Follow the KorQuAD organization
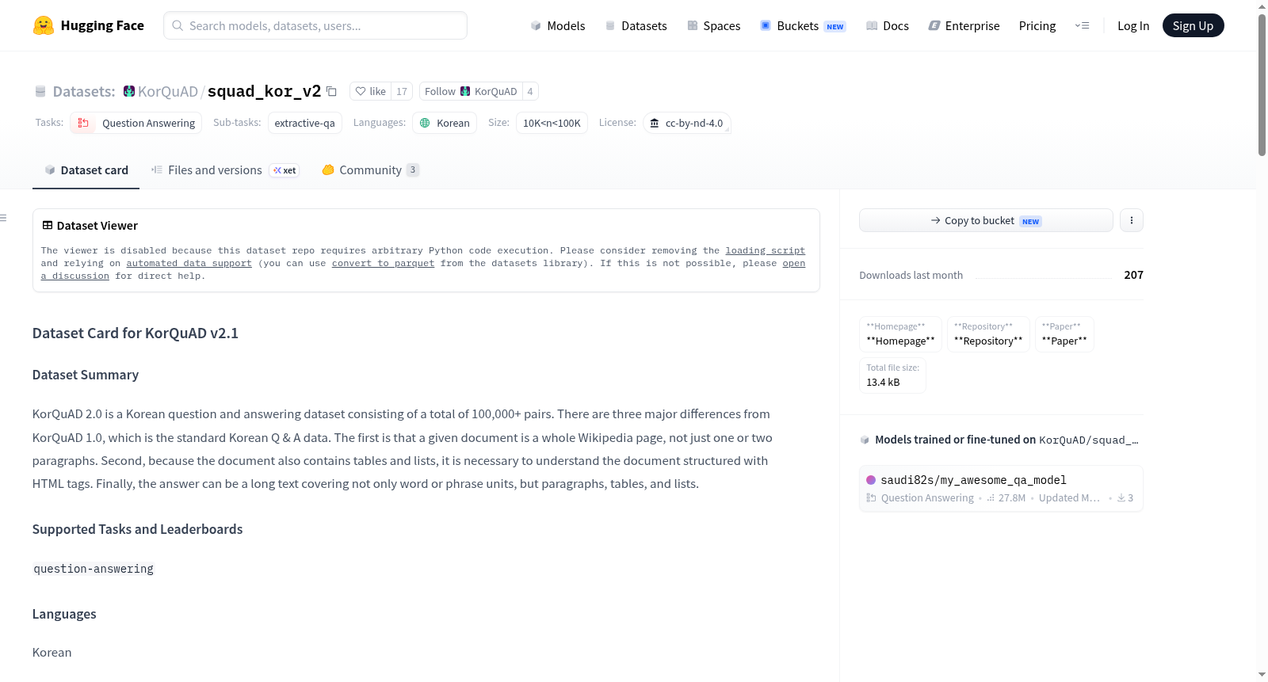Viewport: 1268px width, 682px height. coord(471,91)
